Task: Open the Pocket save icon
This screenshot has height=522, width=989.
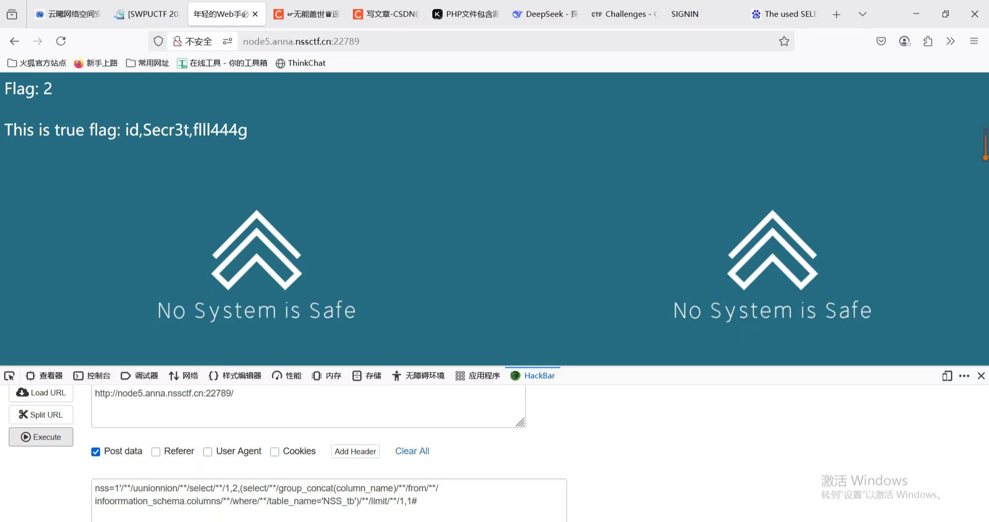Action: pos(881,41)
